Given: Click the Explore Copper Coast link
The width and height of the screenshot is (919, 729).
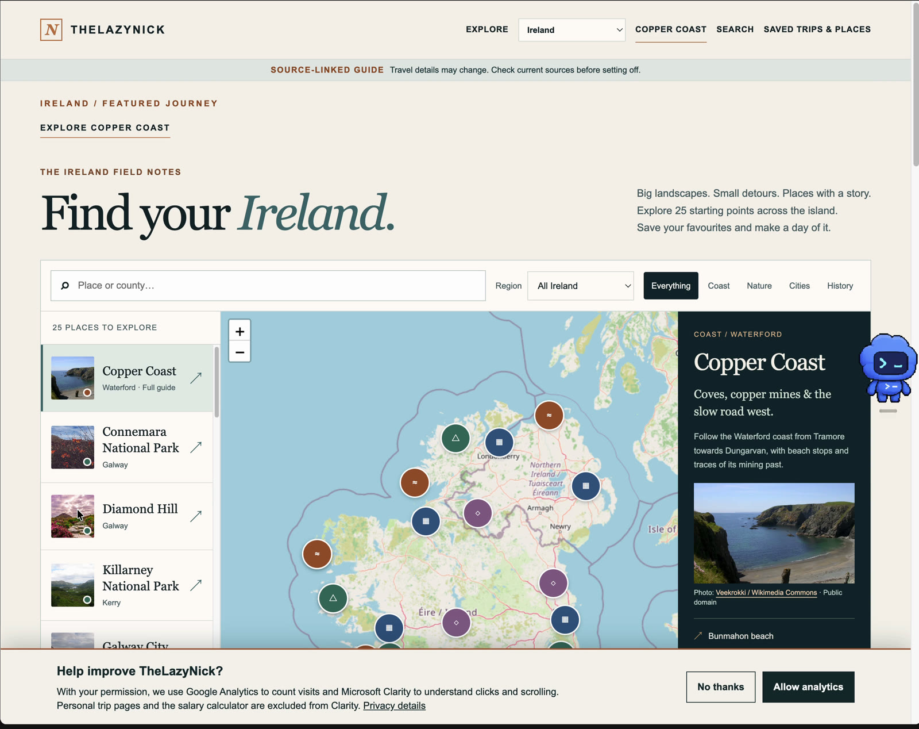Looking at the screenshot, I should coord(105,128).
